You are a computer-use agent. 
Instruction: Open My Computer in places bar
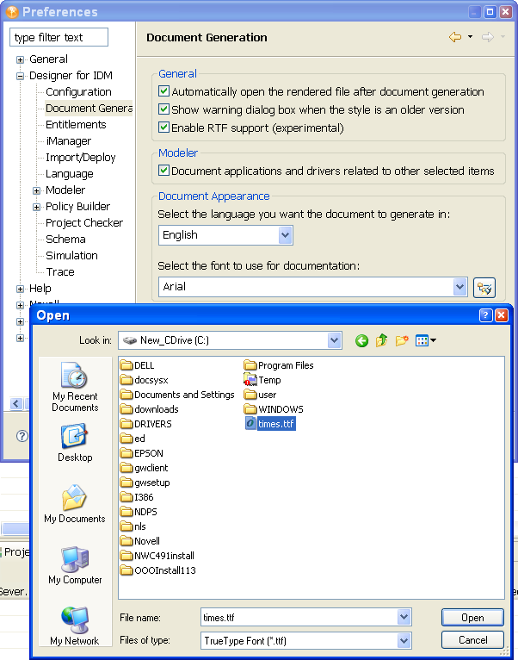coord(75,566)
